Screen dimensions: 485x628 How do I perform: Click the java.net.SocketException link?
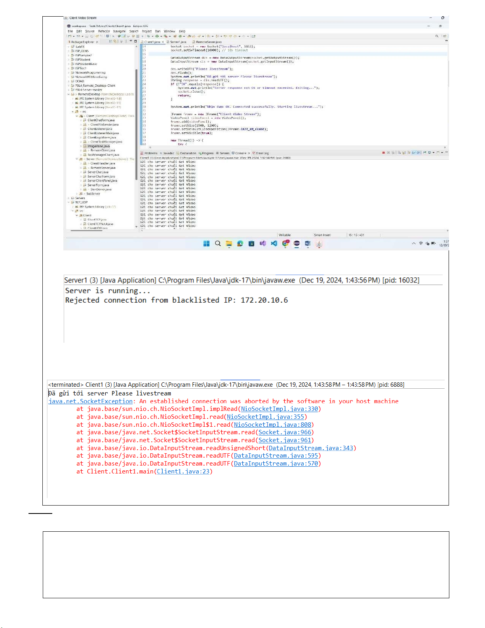pyautogui.click(x=90, y=401)
